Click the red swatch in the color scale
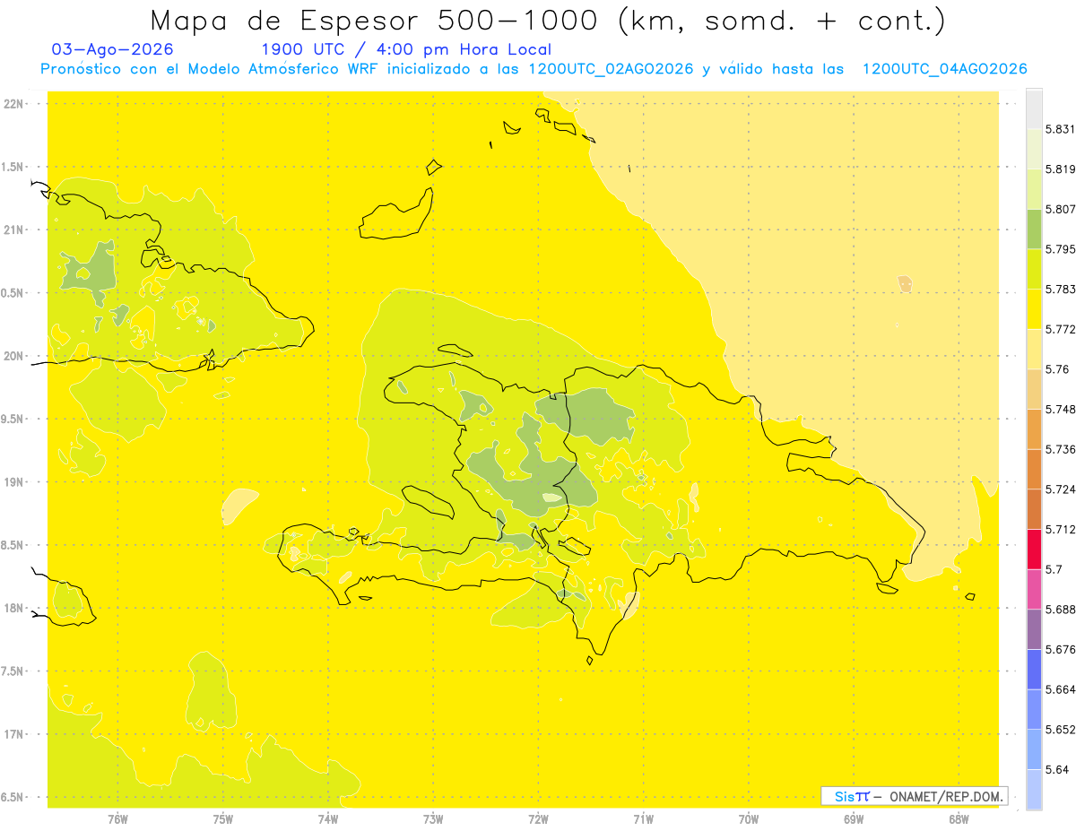Screen dimensions: 1076x831 (x=1034, y=549)
